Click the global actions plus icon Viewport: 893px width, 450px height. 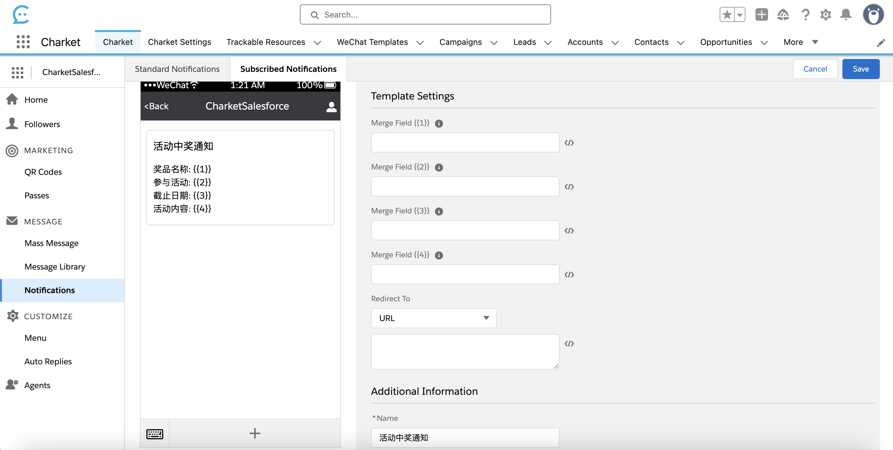[761, 14]
